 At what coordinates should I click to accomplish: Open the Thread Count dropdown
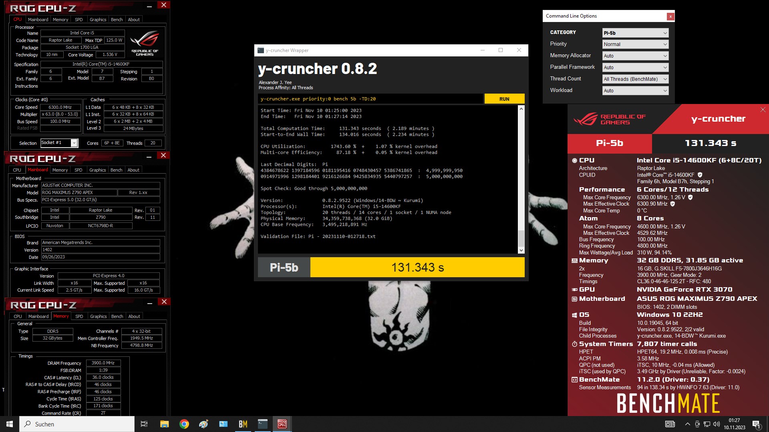pos(635,79)
